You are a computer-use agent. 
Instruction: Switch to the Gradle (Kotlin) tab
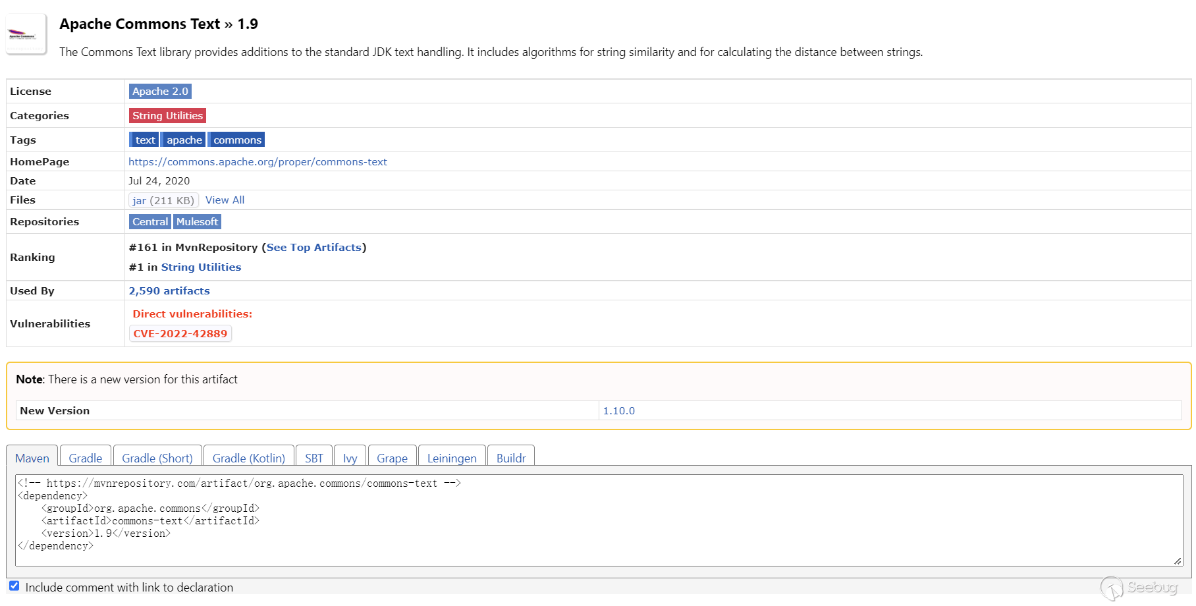pyautogui.click(x=249, y=457)
